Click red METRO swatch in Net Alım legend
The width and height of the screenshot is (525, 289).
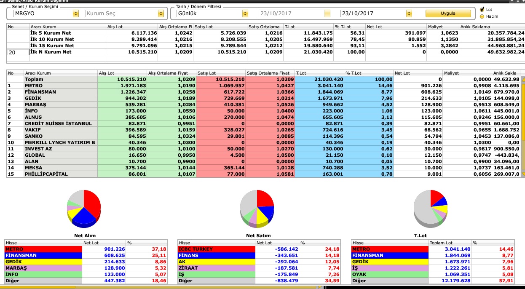pyautogui.click(x=43, y=249)
